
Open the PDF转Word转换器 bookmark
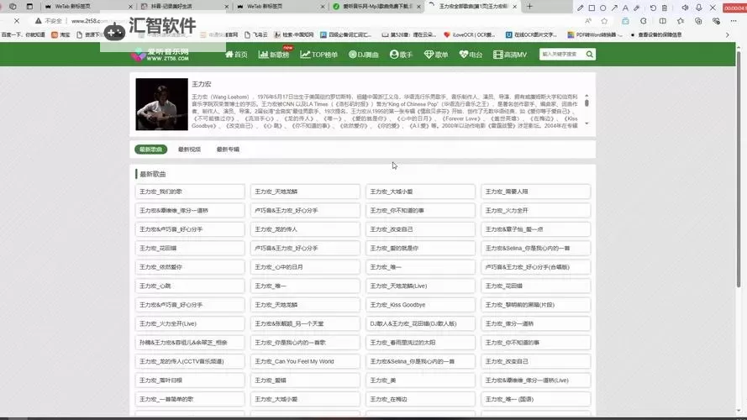(595, 34)
